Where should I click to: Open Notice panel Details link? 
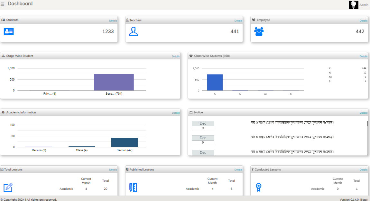pos(363,113)
